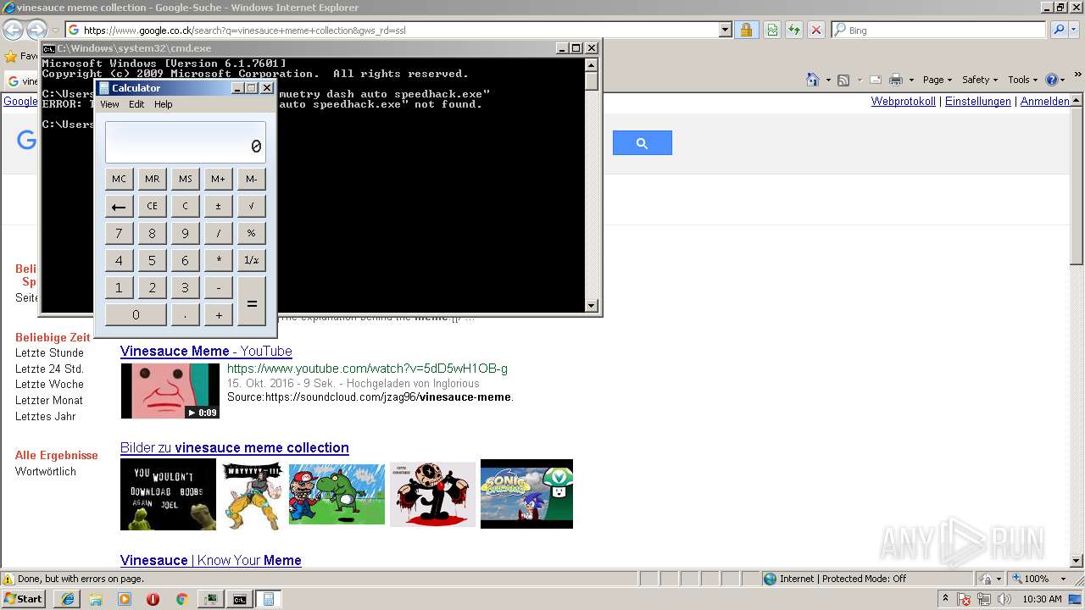
Task: Click the YouTube video thumbnail with 0:09
Action: click(170, 391)
